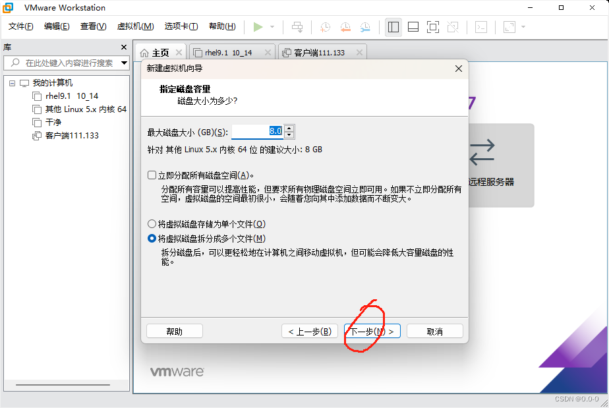Select rhel9.1 10_14 in the library tree

click(x=71, y=96)
